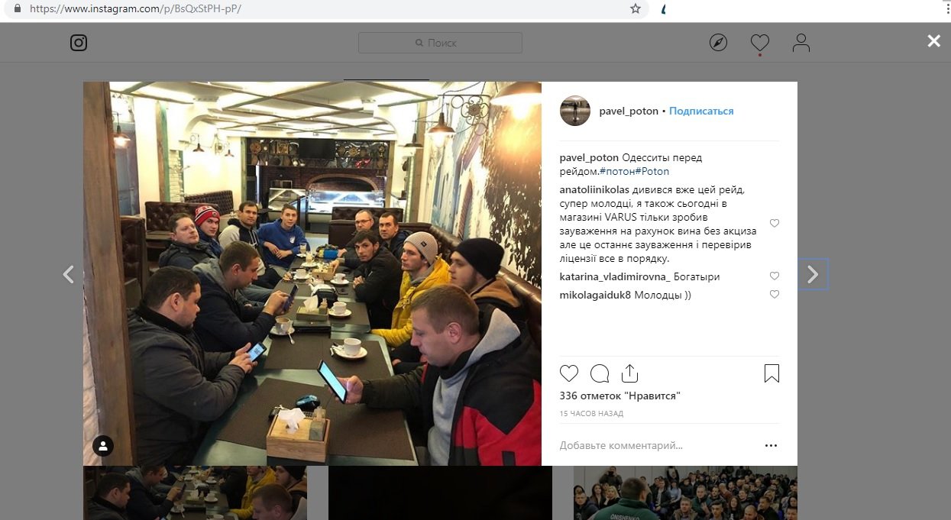Open the Instagram home logo
This screenshot has height=520, width=951.
[x=79, y=43]
